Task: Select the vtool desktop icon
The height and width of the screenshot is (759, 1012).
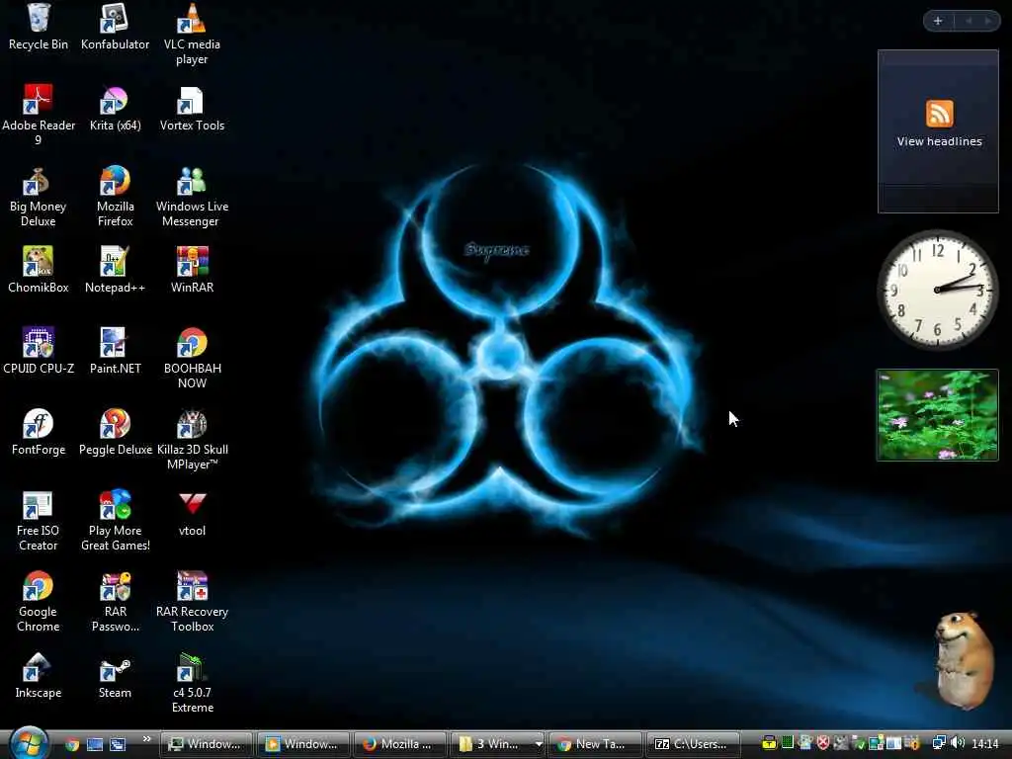Action: click(x=192, y=514)
